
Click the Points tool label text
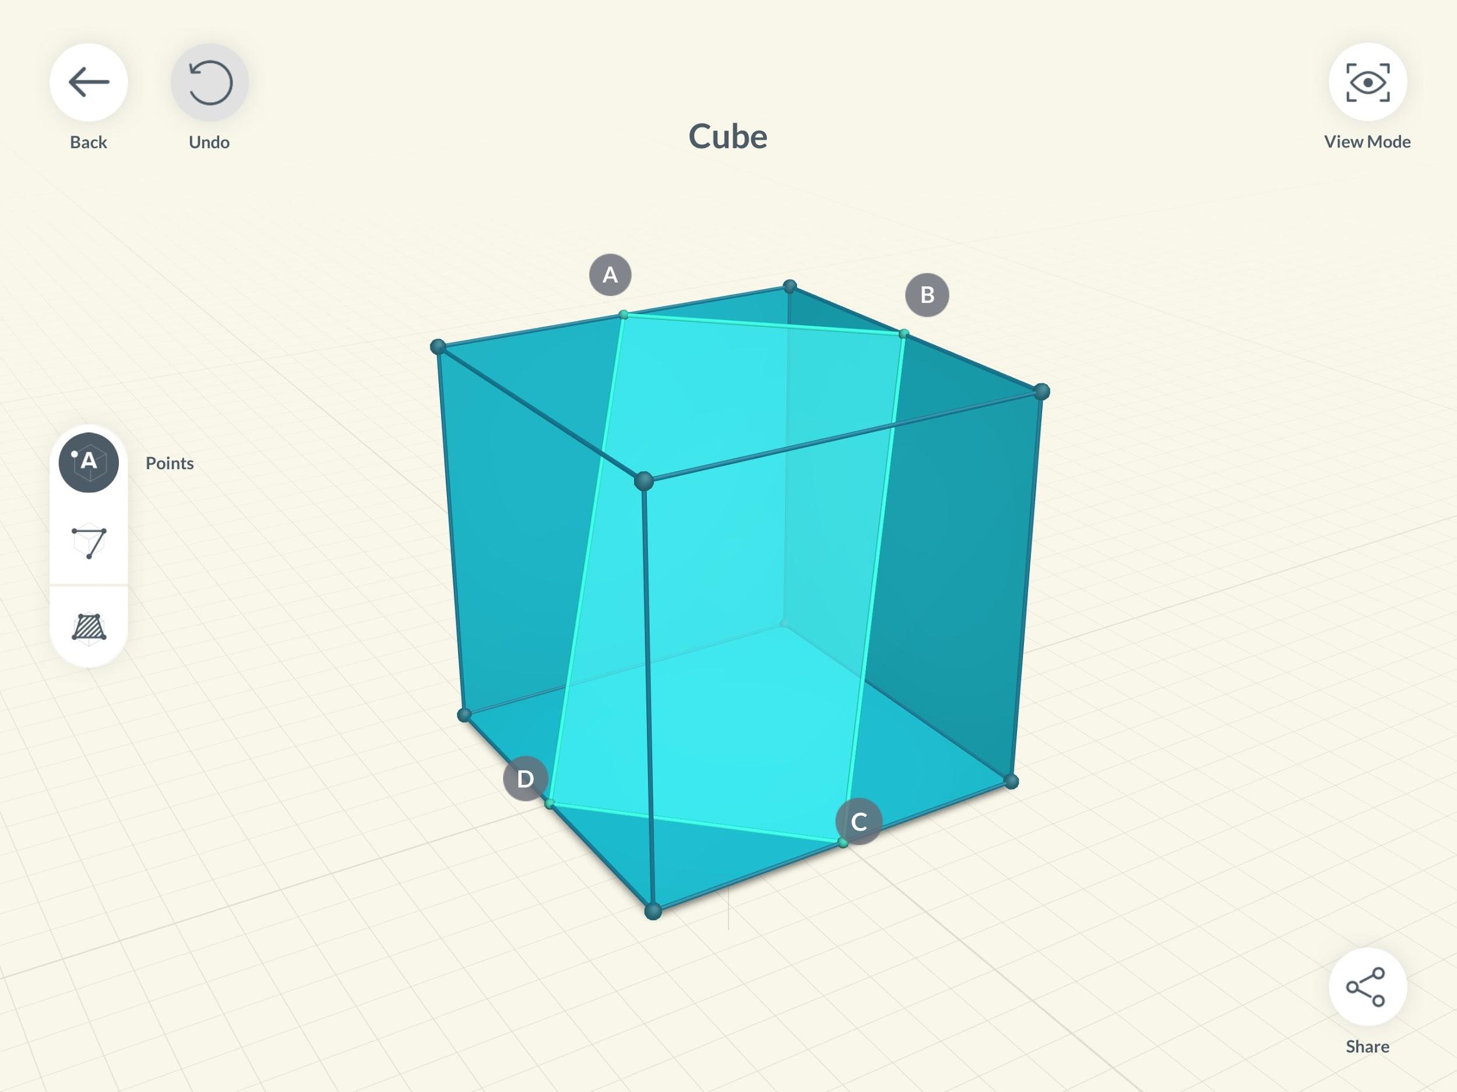click(x=169, y=463)
